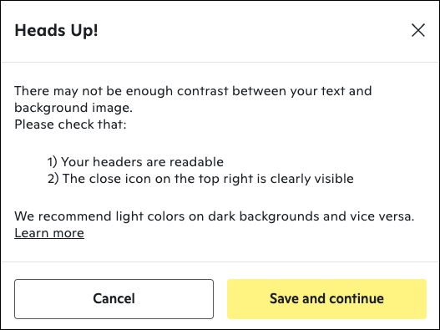Click the Heads Up! dialog title
This screenshot has width=440, height=330.
coord(56,30)
